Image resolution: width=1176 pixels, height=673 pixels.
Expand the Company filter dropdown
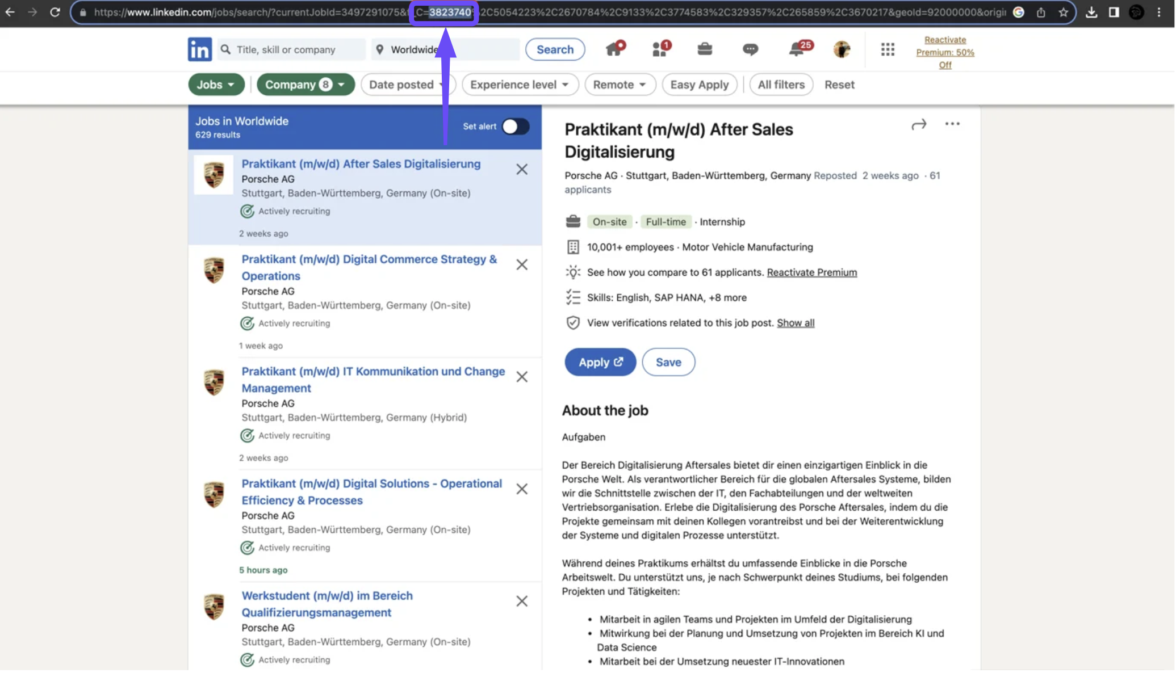pyautogui.click(x=305, y=85)
